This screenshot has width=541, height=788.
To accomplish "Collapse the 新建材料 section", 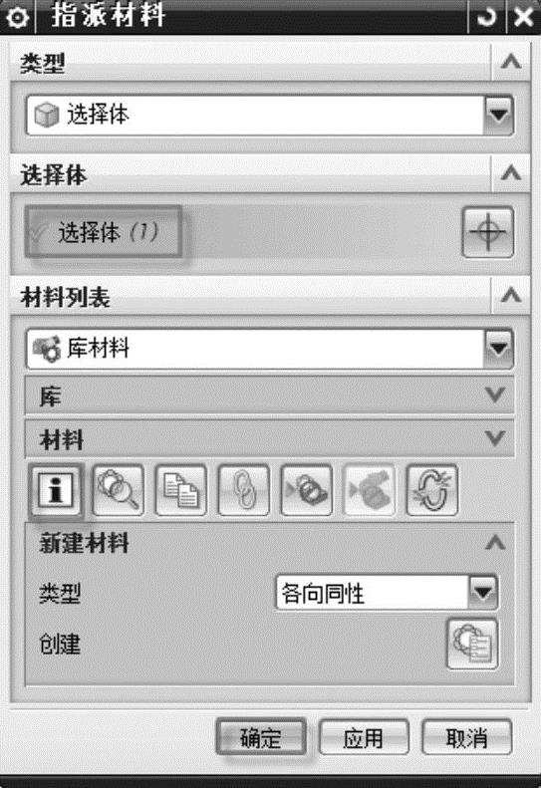I will pyautogui.click(x=495, y=543).
